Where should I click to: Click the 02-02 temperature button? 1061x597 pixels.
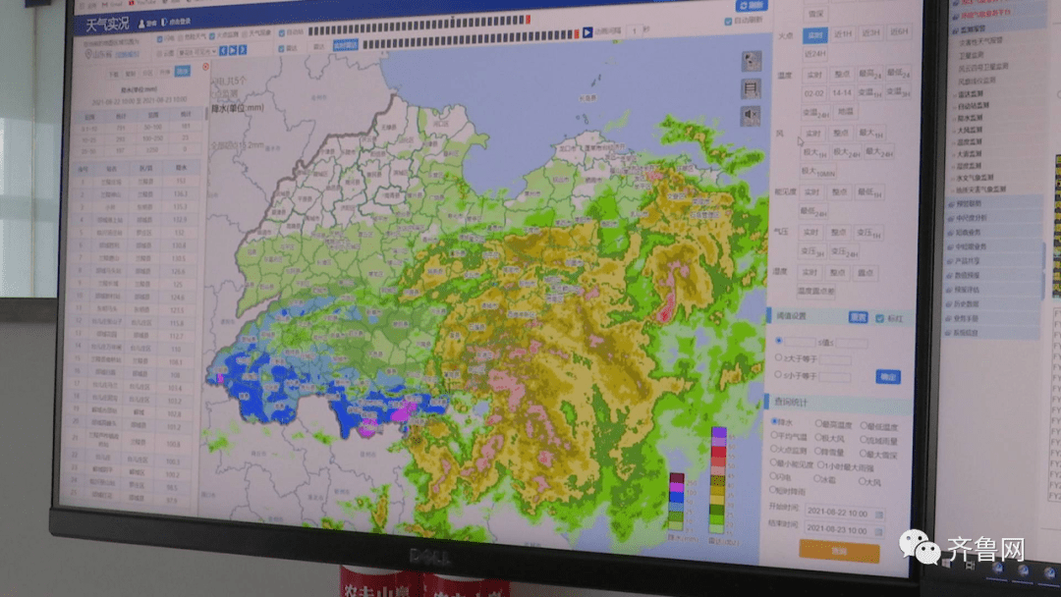click(814, 93)
